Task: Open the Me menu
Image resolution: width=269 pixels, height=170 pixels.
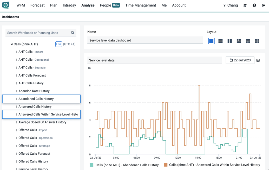Action: [x=164, y=5]
